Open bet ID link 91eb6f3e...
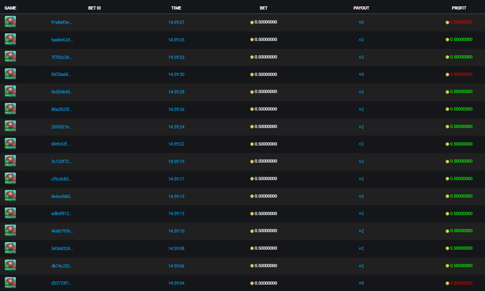This screenshot has height=291, width=485. point(62,22)
